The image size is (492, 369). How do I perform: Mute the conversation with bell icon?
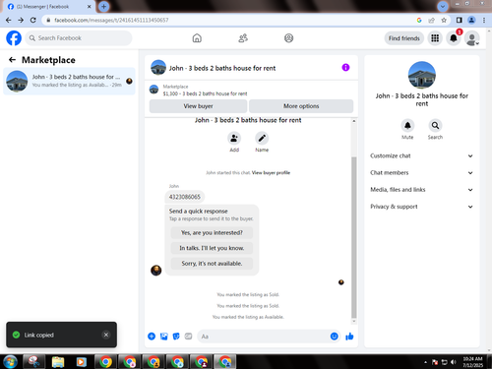point(407,126)
